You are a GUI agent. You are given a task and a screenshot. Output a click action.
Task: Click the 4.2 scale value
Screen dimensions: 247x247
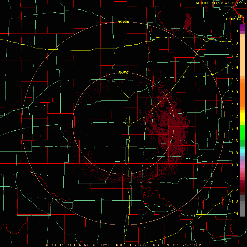point(235,116)
